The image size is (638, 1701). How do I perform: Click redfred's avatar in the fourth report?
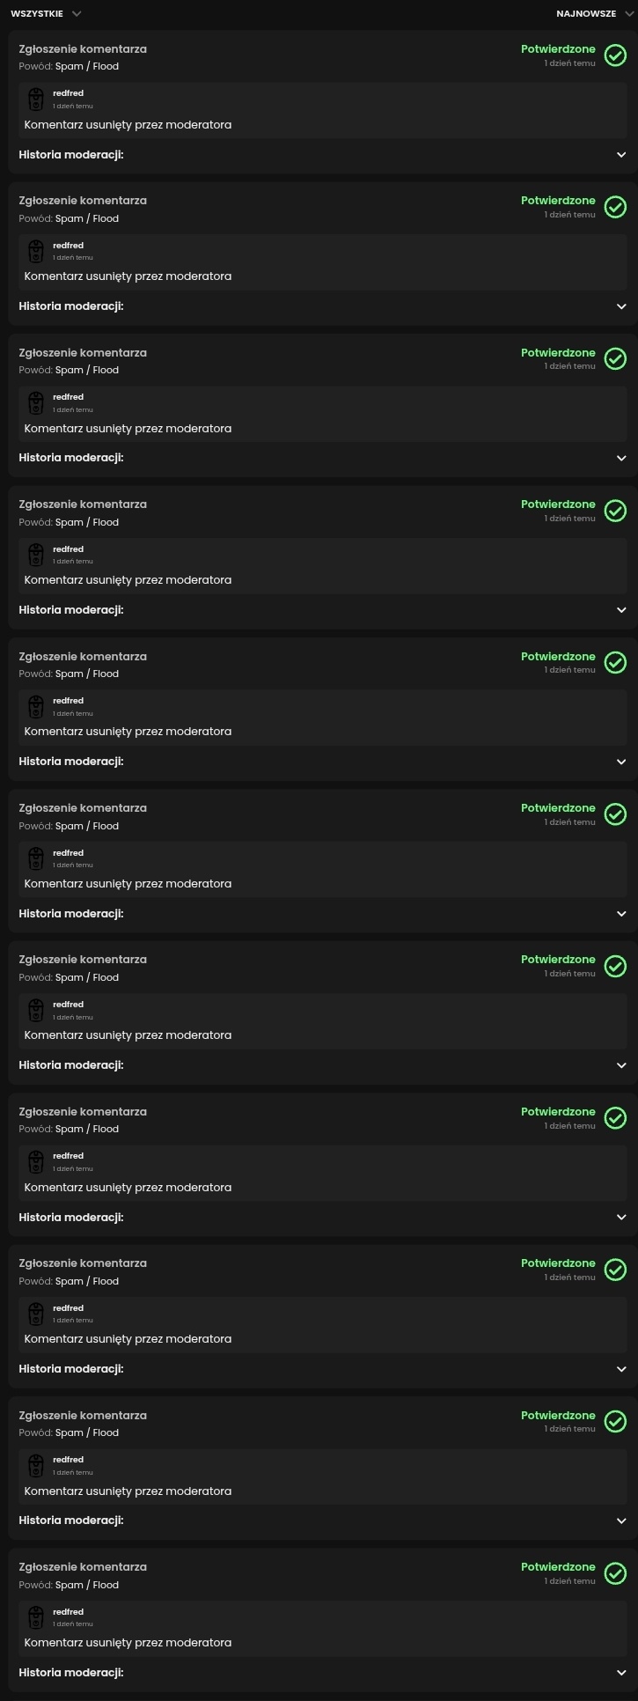(36, 555)
